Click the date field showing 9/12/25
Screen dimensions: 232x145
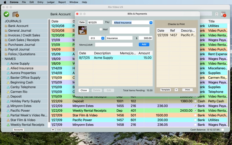coord(95,22)
